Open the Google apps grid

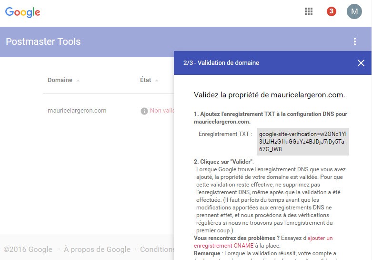pyautogui.click(x=309, y=11)
